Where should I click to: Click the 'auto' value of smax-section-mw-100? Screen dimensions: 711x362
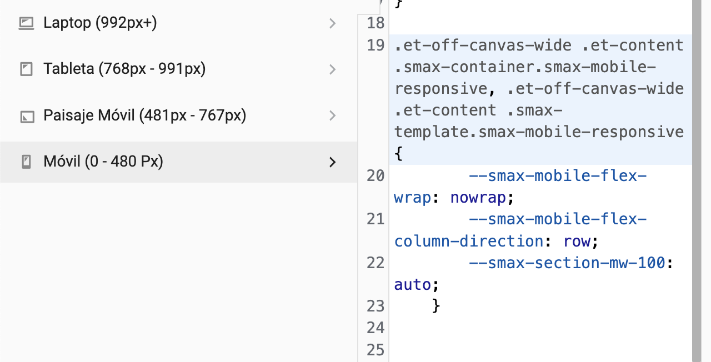412,285
